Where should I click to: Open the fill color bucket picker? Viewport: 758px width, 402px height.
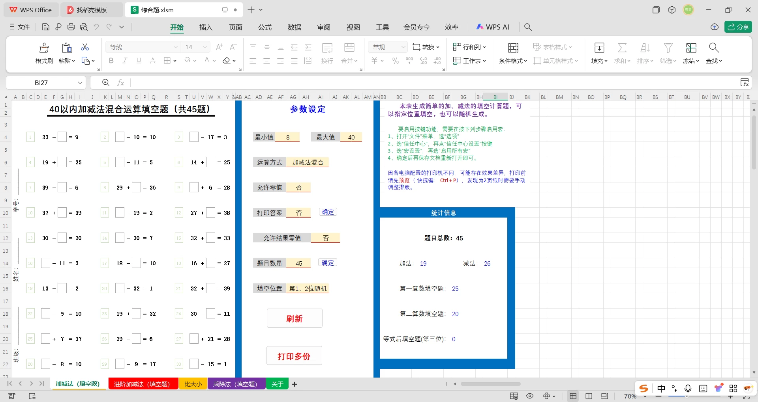(x=188, y=60)
